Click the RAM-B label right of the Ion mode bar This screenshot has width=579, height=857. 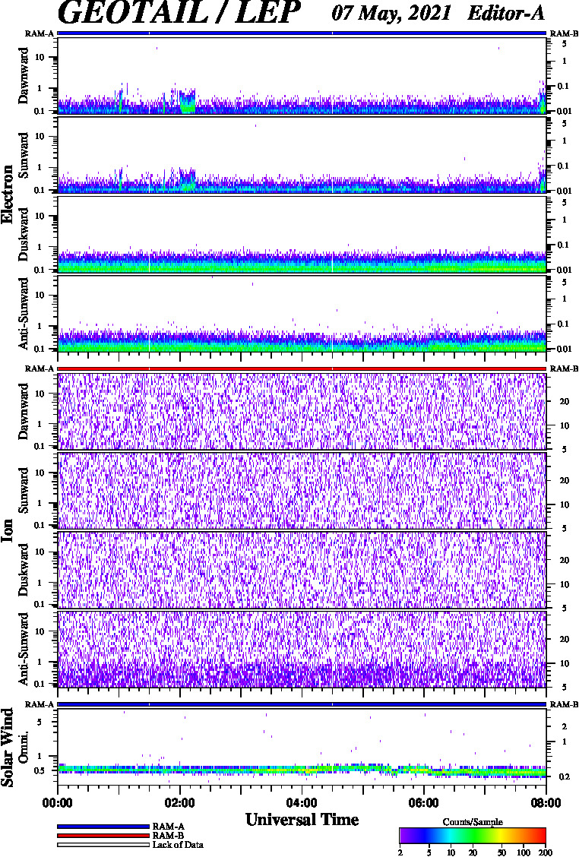564,369
